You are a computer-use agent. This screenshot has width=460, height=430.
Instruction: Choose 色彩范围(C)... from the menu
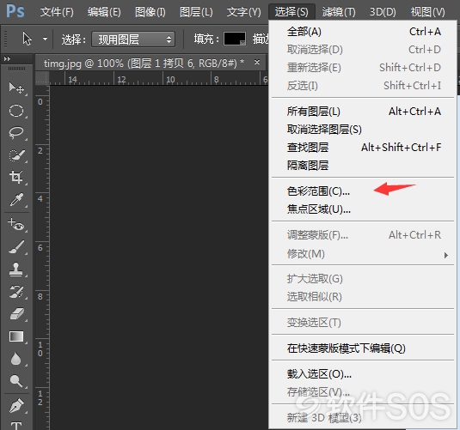[318, 191]
